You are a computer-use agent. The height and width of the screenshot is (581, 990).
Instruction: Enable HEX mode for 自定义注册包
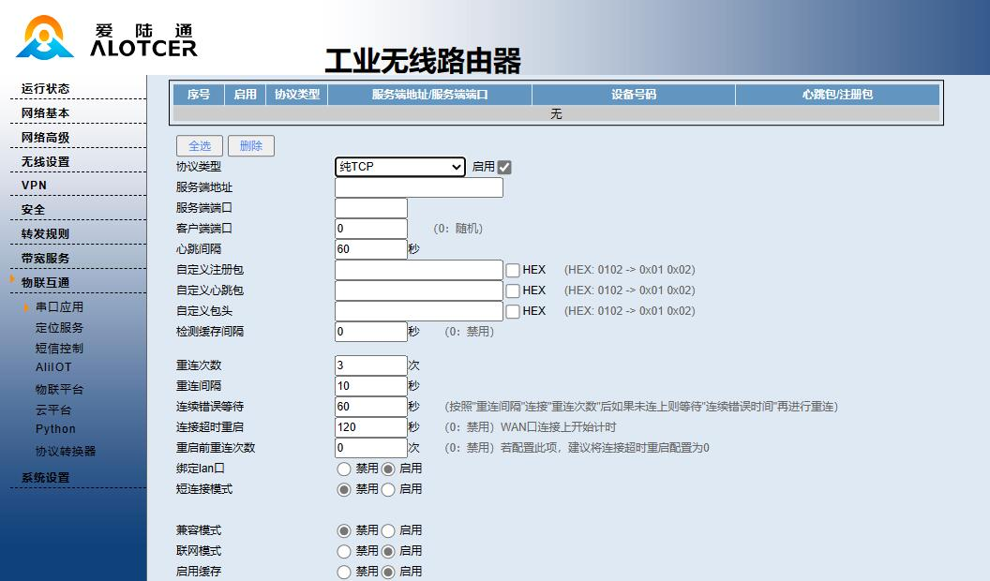point(512,270)
